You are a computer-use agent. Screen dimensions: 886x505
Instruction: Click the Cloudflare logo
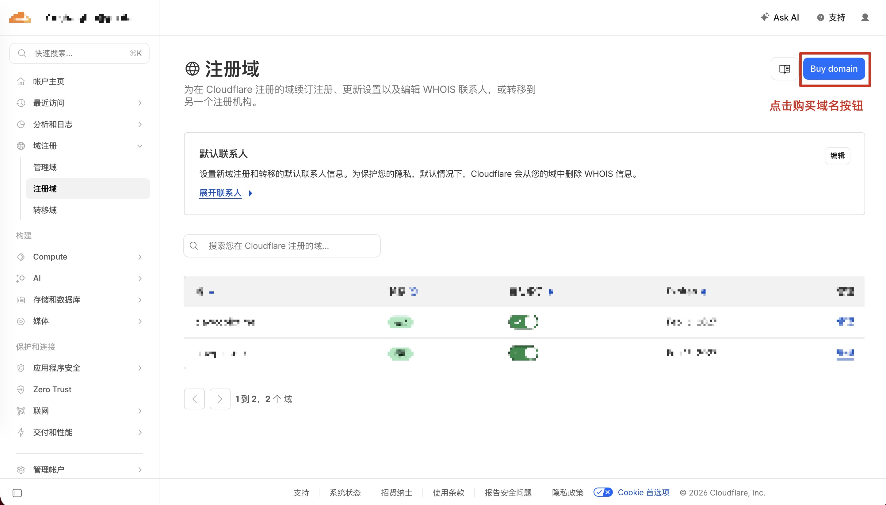coord(20,17)
